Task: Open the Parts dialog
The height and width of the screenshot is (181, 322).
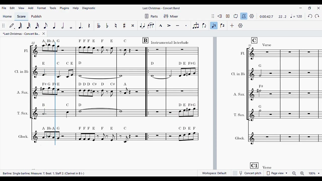Action: pos(151,16)
